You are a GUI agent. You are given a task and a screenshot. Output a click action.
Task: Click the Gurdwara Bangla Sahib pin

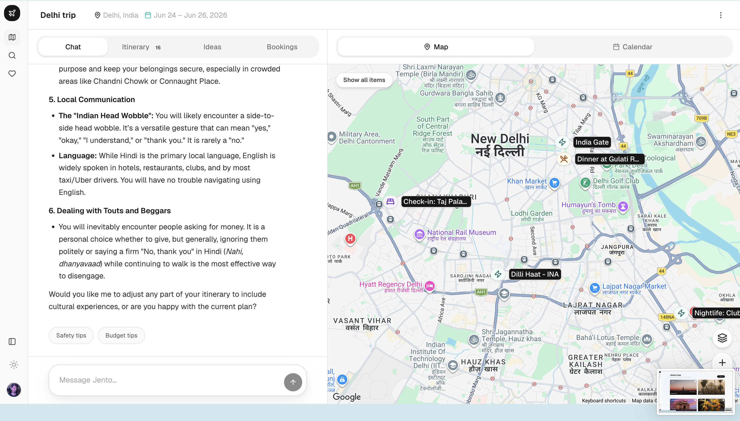(x=500, y=98)
